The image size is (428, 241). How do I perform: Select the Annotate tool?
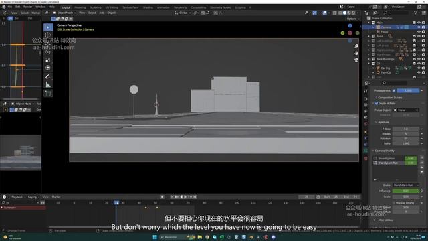48,77
